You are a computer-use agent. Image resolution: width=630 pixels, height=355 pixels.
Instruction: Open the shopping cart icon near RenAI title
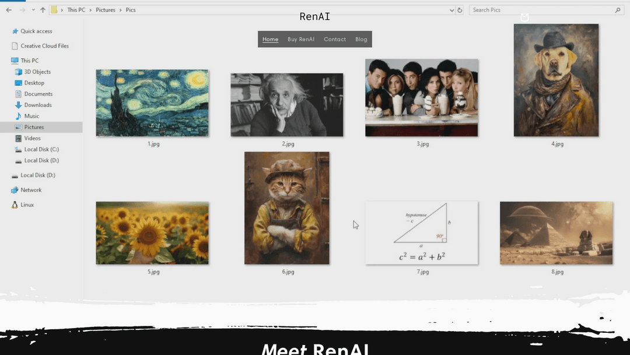524,18
